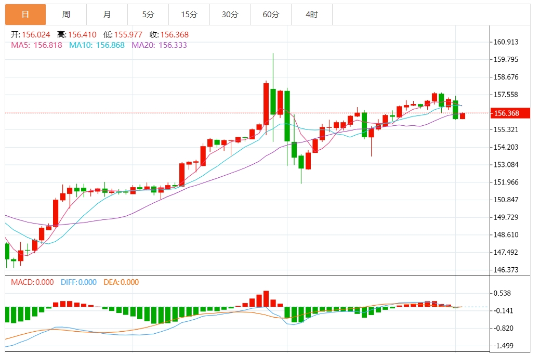This screenshot has width=540, height=353.
Task: Open the 30分 timeframe tab
Action: pyautogui.click(x=230, y=15)
